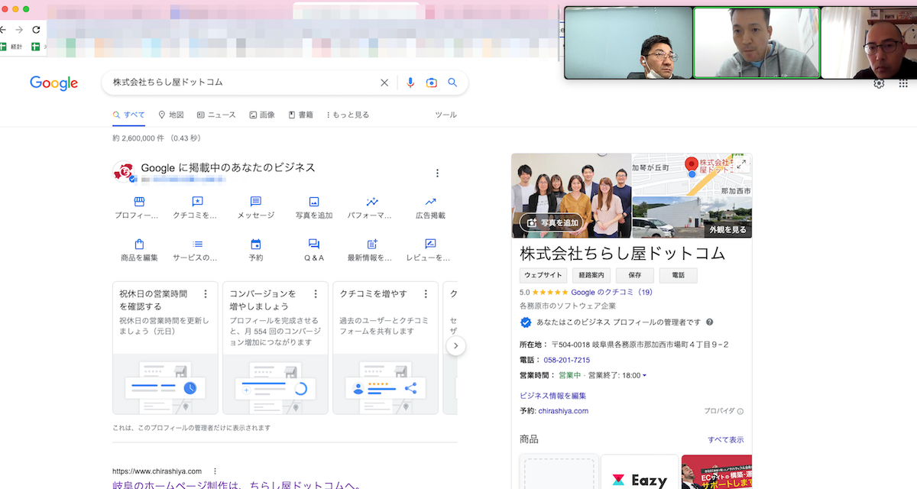
Task: Open the もっと見る more options menu
Action: point(348,115)
